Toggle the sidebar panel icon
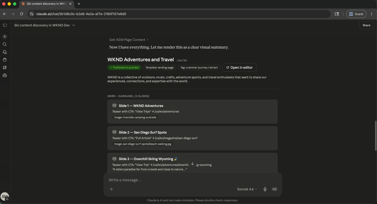The height and width of the screenshot is (204, 377). pos(5,25)
